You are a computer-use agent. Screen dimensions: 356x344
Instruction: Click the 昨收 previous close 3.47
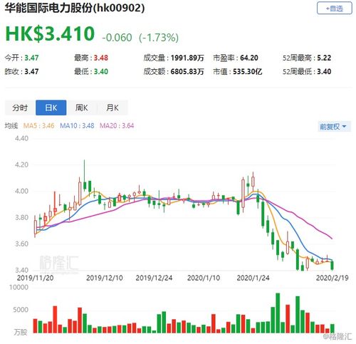[x=31, y=71]
